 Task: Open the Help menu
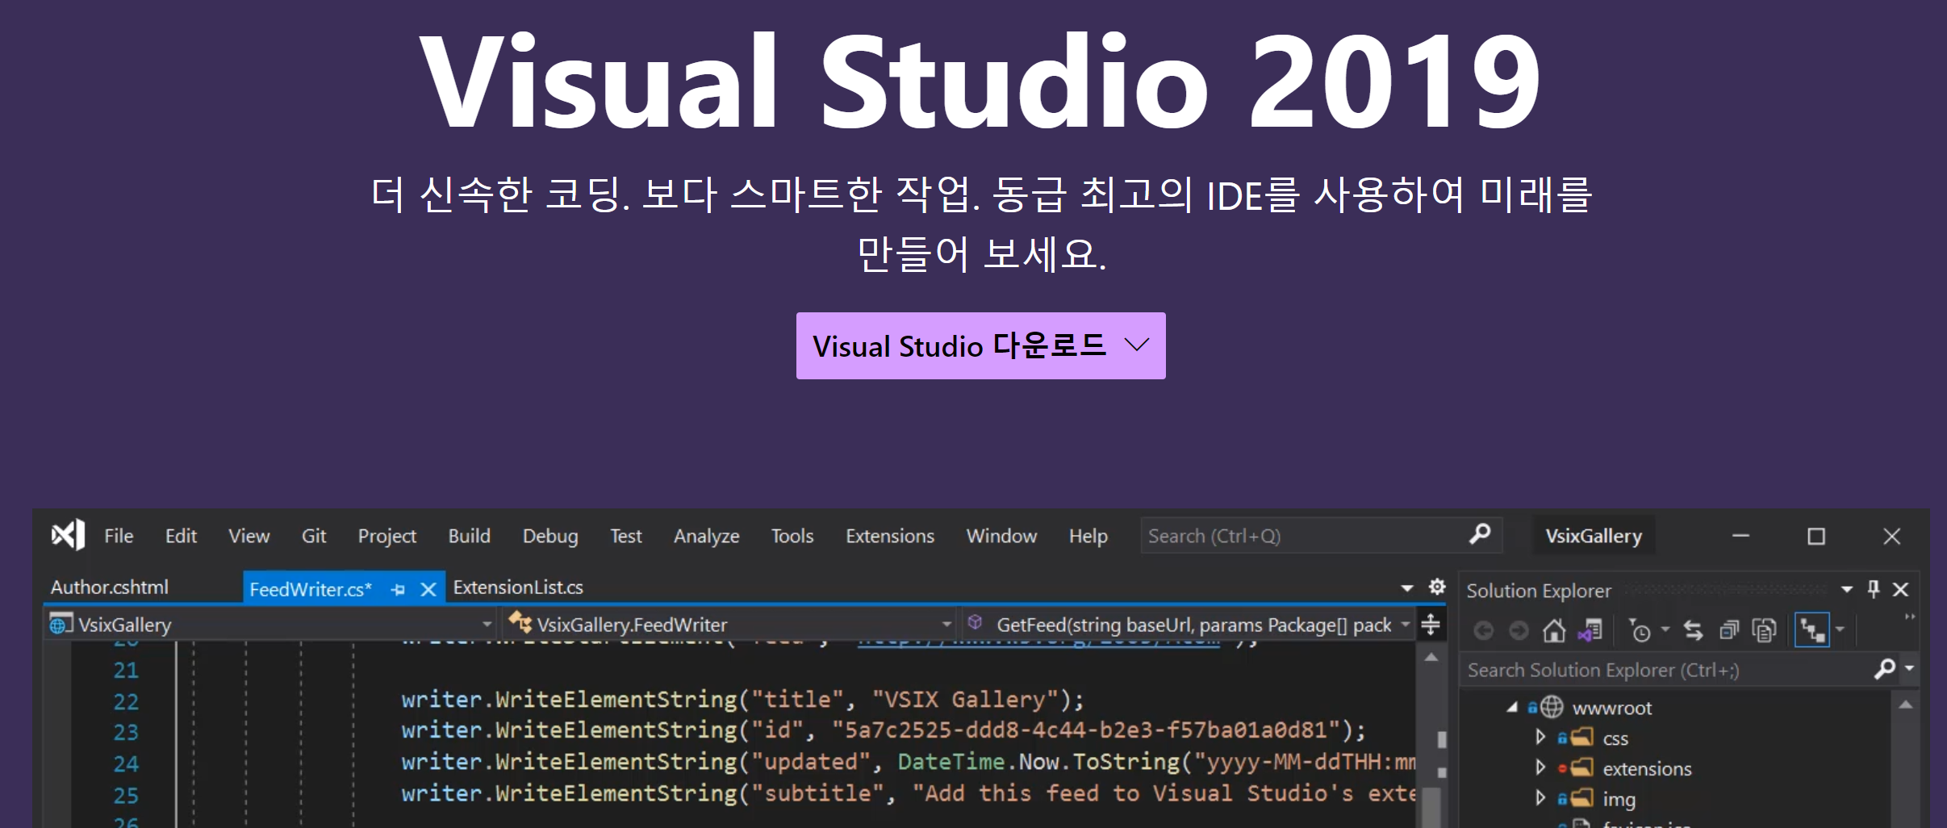coord(1088,536)
